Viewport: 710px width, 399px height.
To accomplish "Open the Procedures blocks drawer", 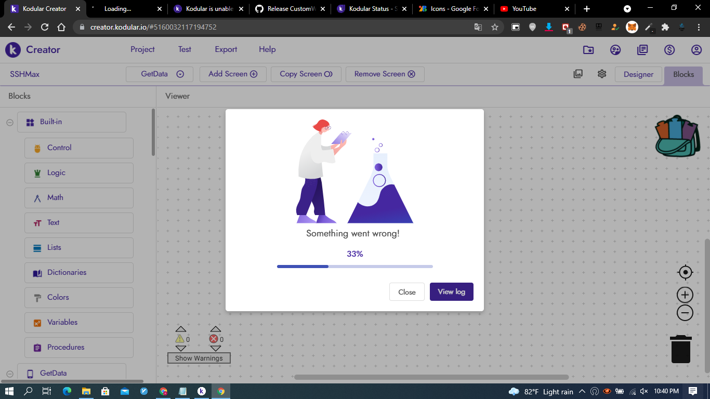I will [79, 347].
